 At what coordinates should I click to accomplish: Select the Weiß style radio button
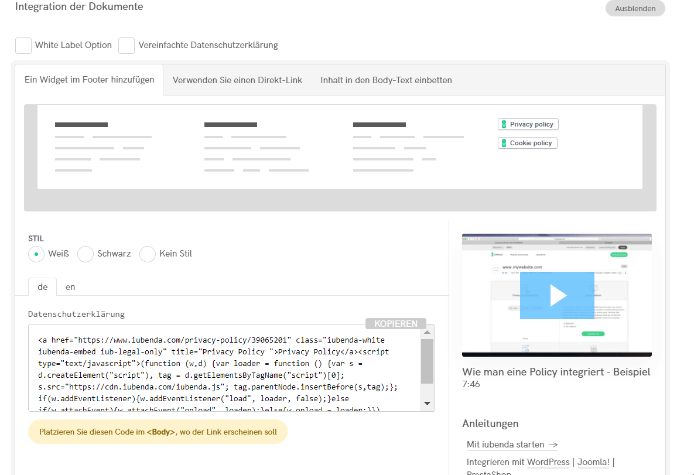pyautogui.click(x=36, y=254)
